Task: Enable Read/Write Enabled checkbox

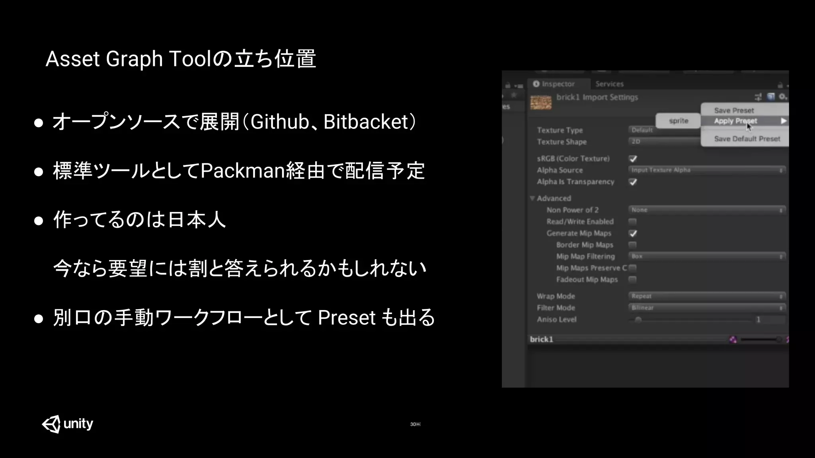Action: click(632, 221)
